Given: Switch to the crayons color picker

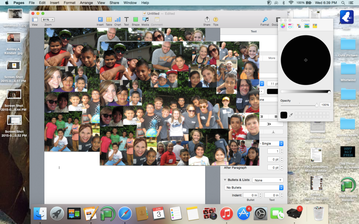Looking at the screenshot, I should (315, 26).
